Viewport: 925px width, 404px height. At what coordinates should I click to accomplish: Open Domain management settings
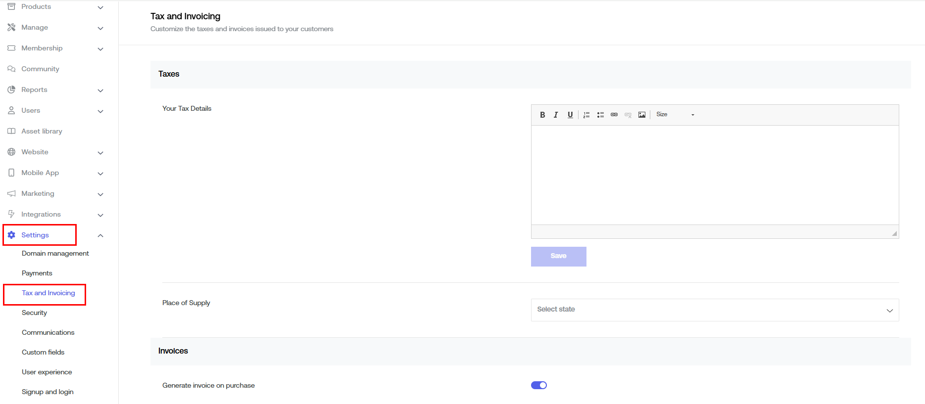(55, 253)
